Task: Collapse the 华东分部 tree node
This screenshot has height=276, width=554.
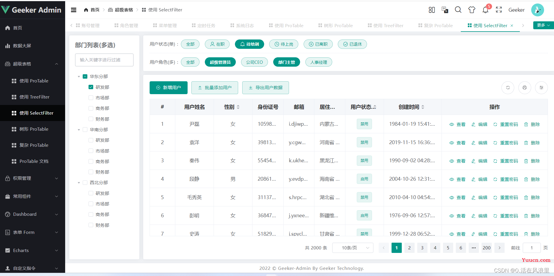Action: point(79,77)
